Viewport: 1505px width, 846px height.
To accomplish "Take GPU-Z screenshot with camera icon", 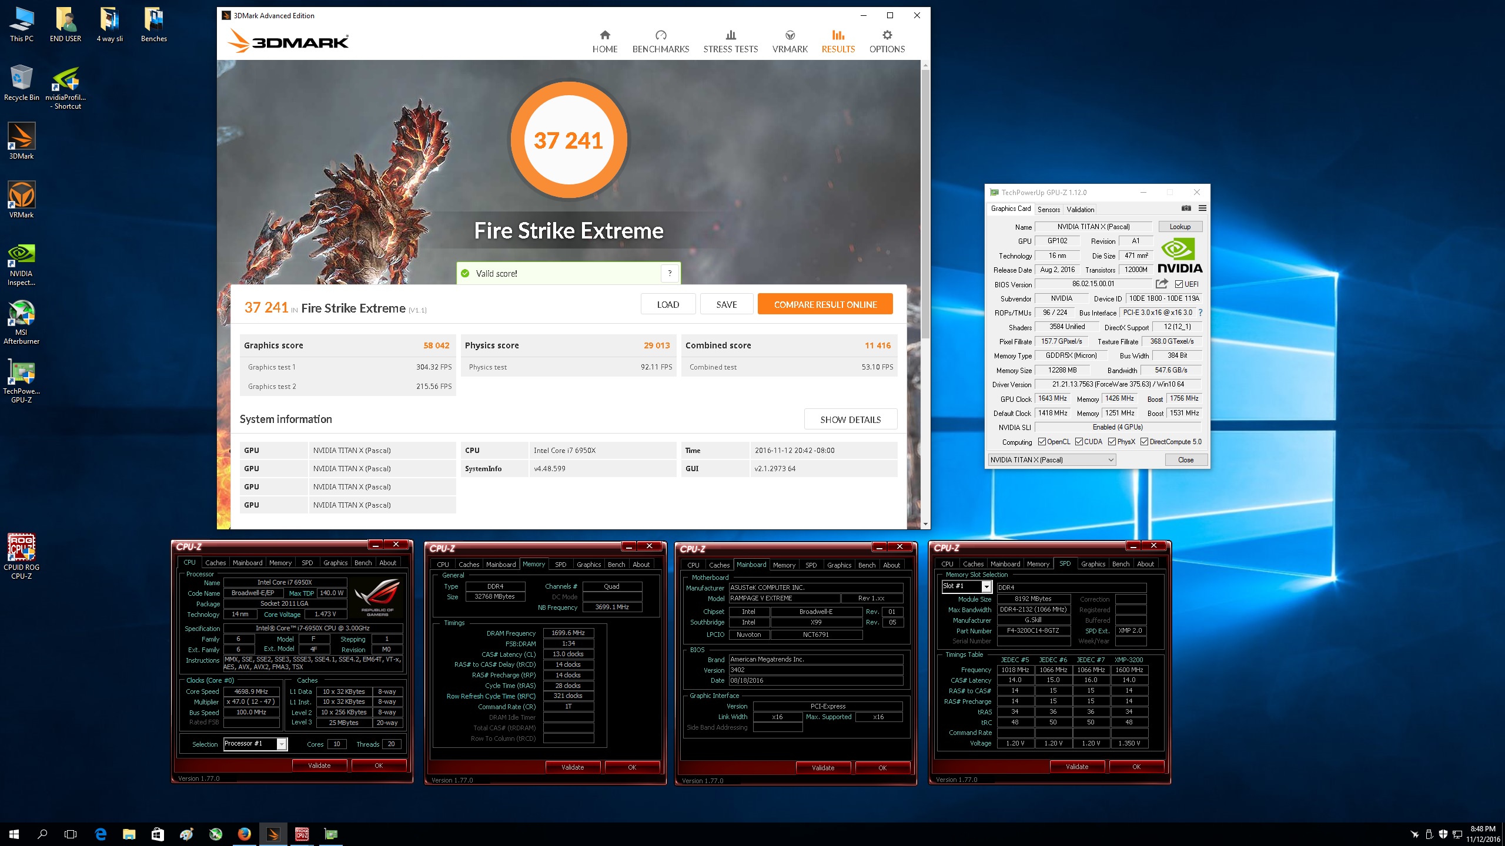I will click(1186, 209).
